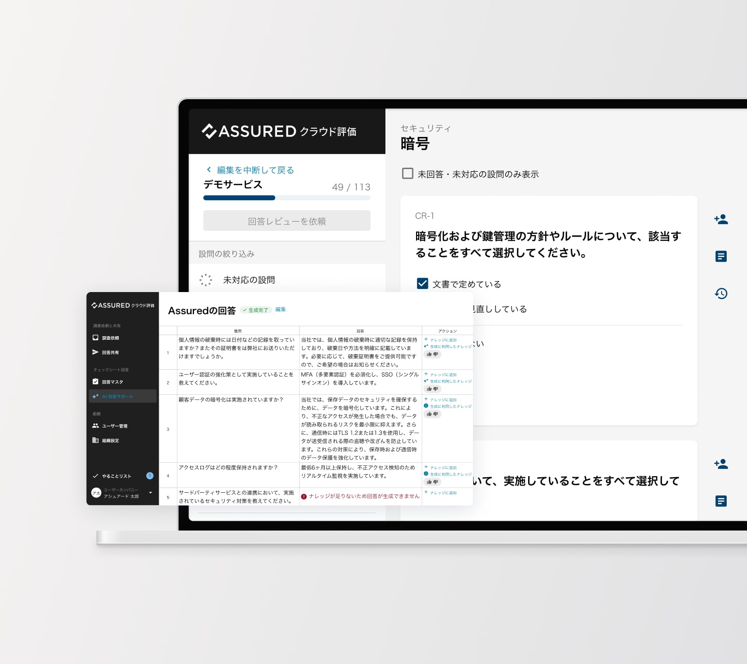This screenshot has height=664, width=747.
Task: Click the デモサービス progress bar
Action: pyautogui.click(x=286, y=198)
